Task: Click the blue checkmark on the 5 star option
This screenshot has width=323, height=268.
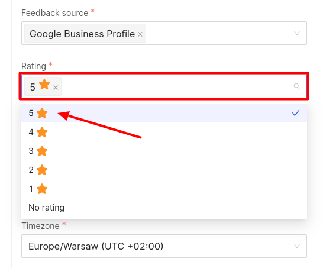Action: click(296, 113)
